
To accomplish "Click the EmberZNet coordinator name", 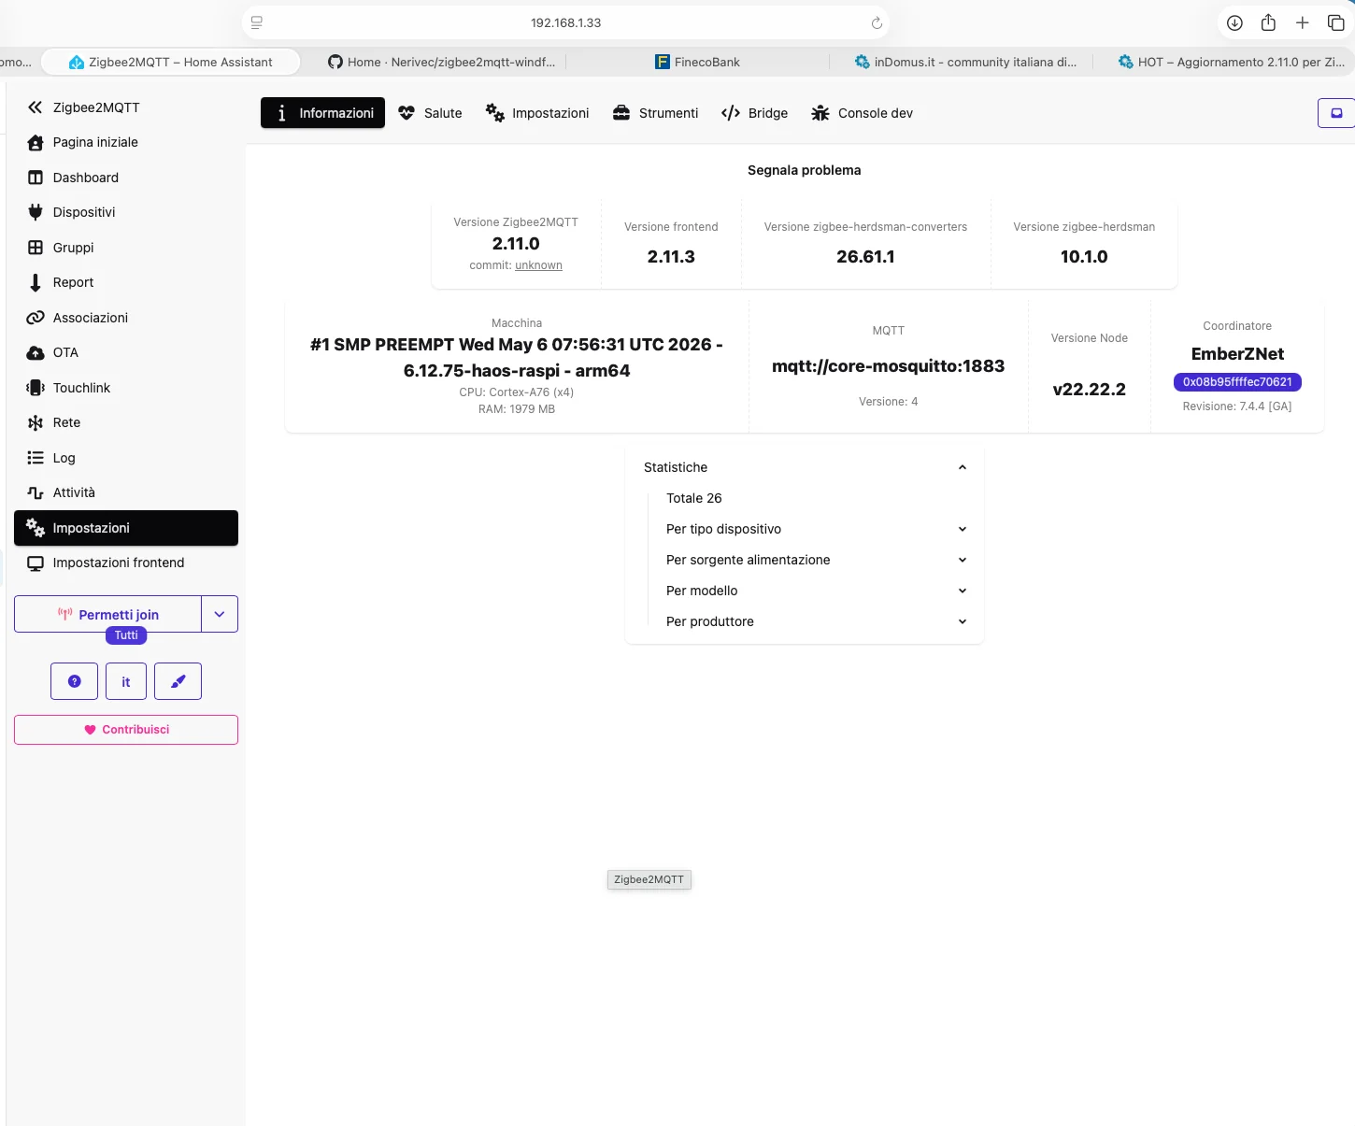I will pos(1237,354).
